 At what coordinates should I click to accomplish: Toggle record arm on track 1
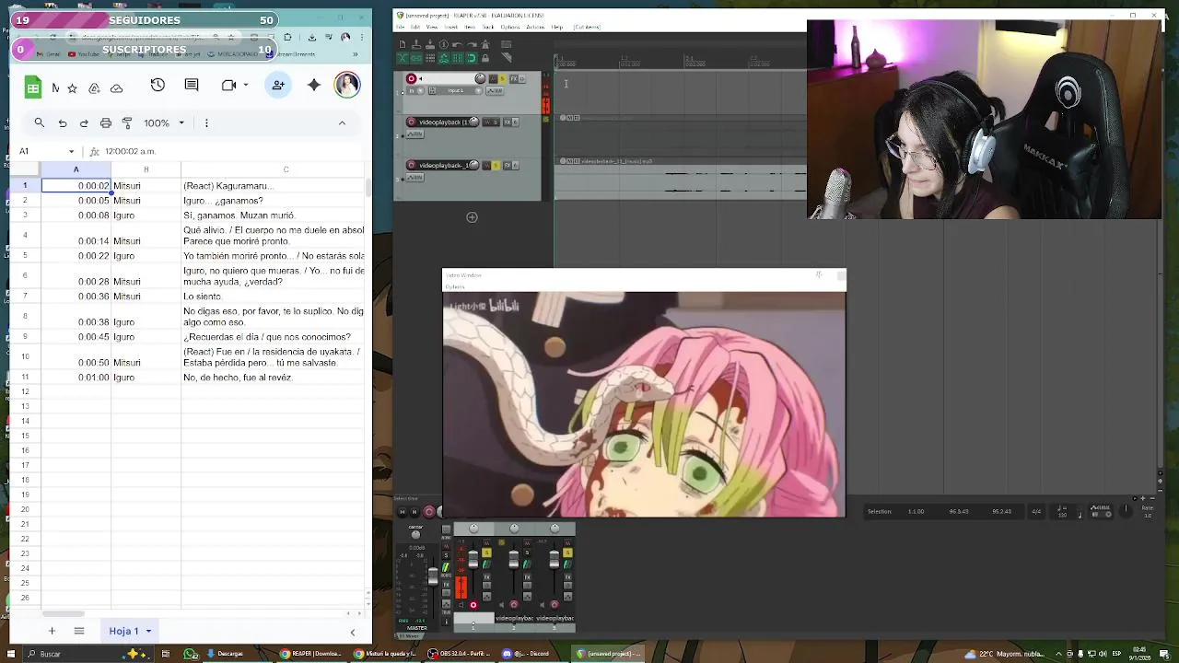click(x=411, y=78)
